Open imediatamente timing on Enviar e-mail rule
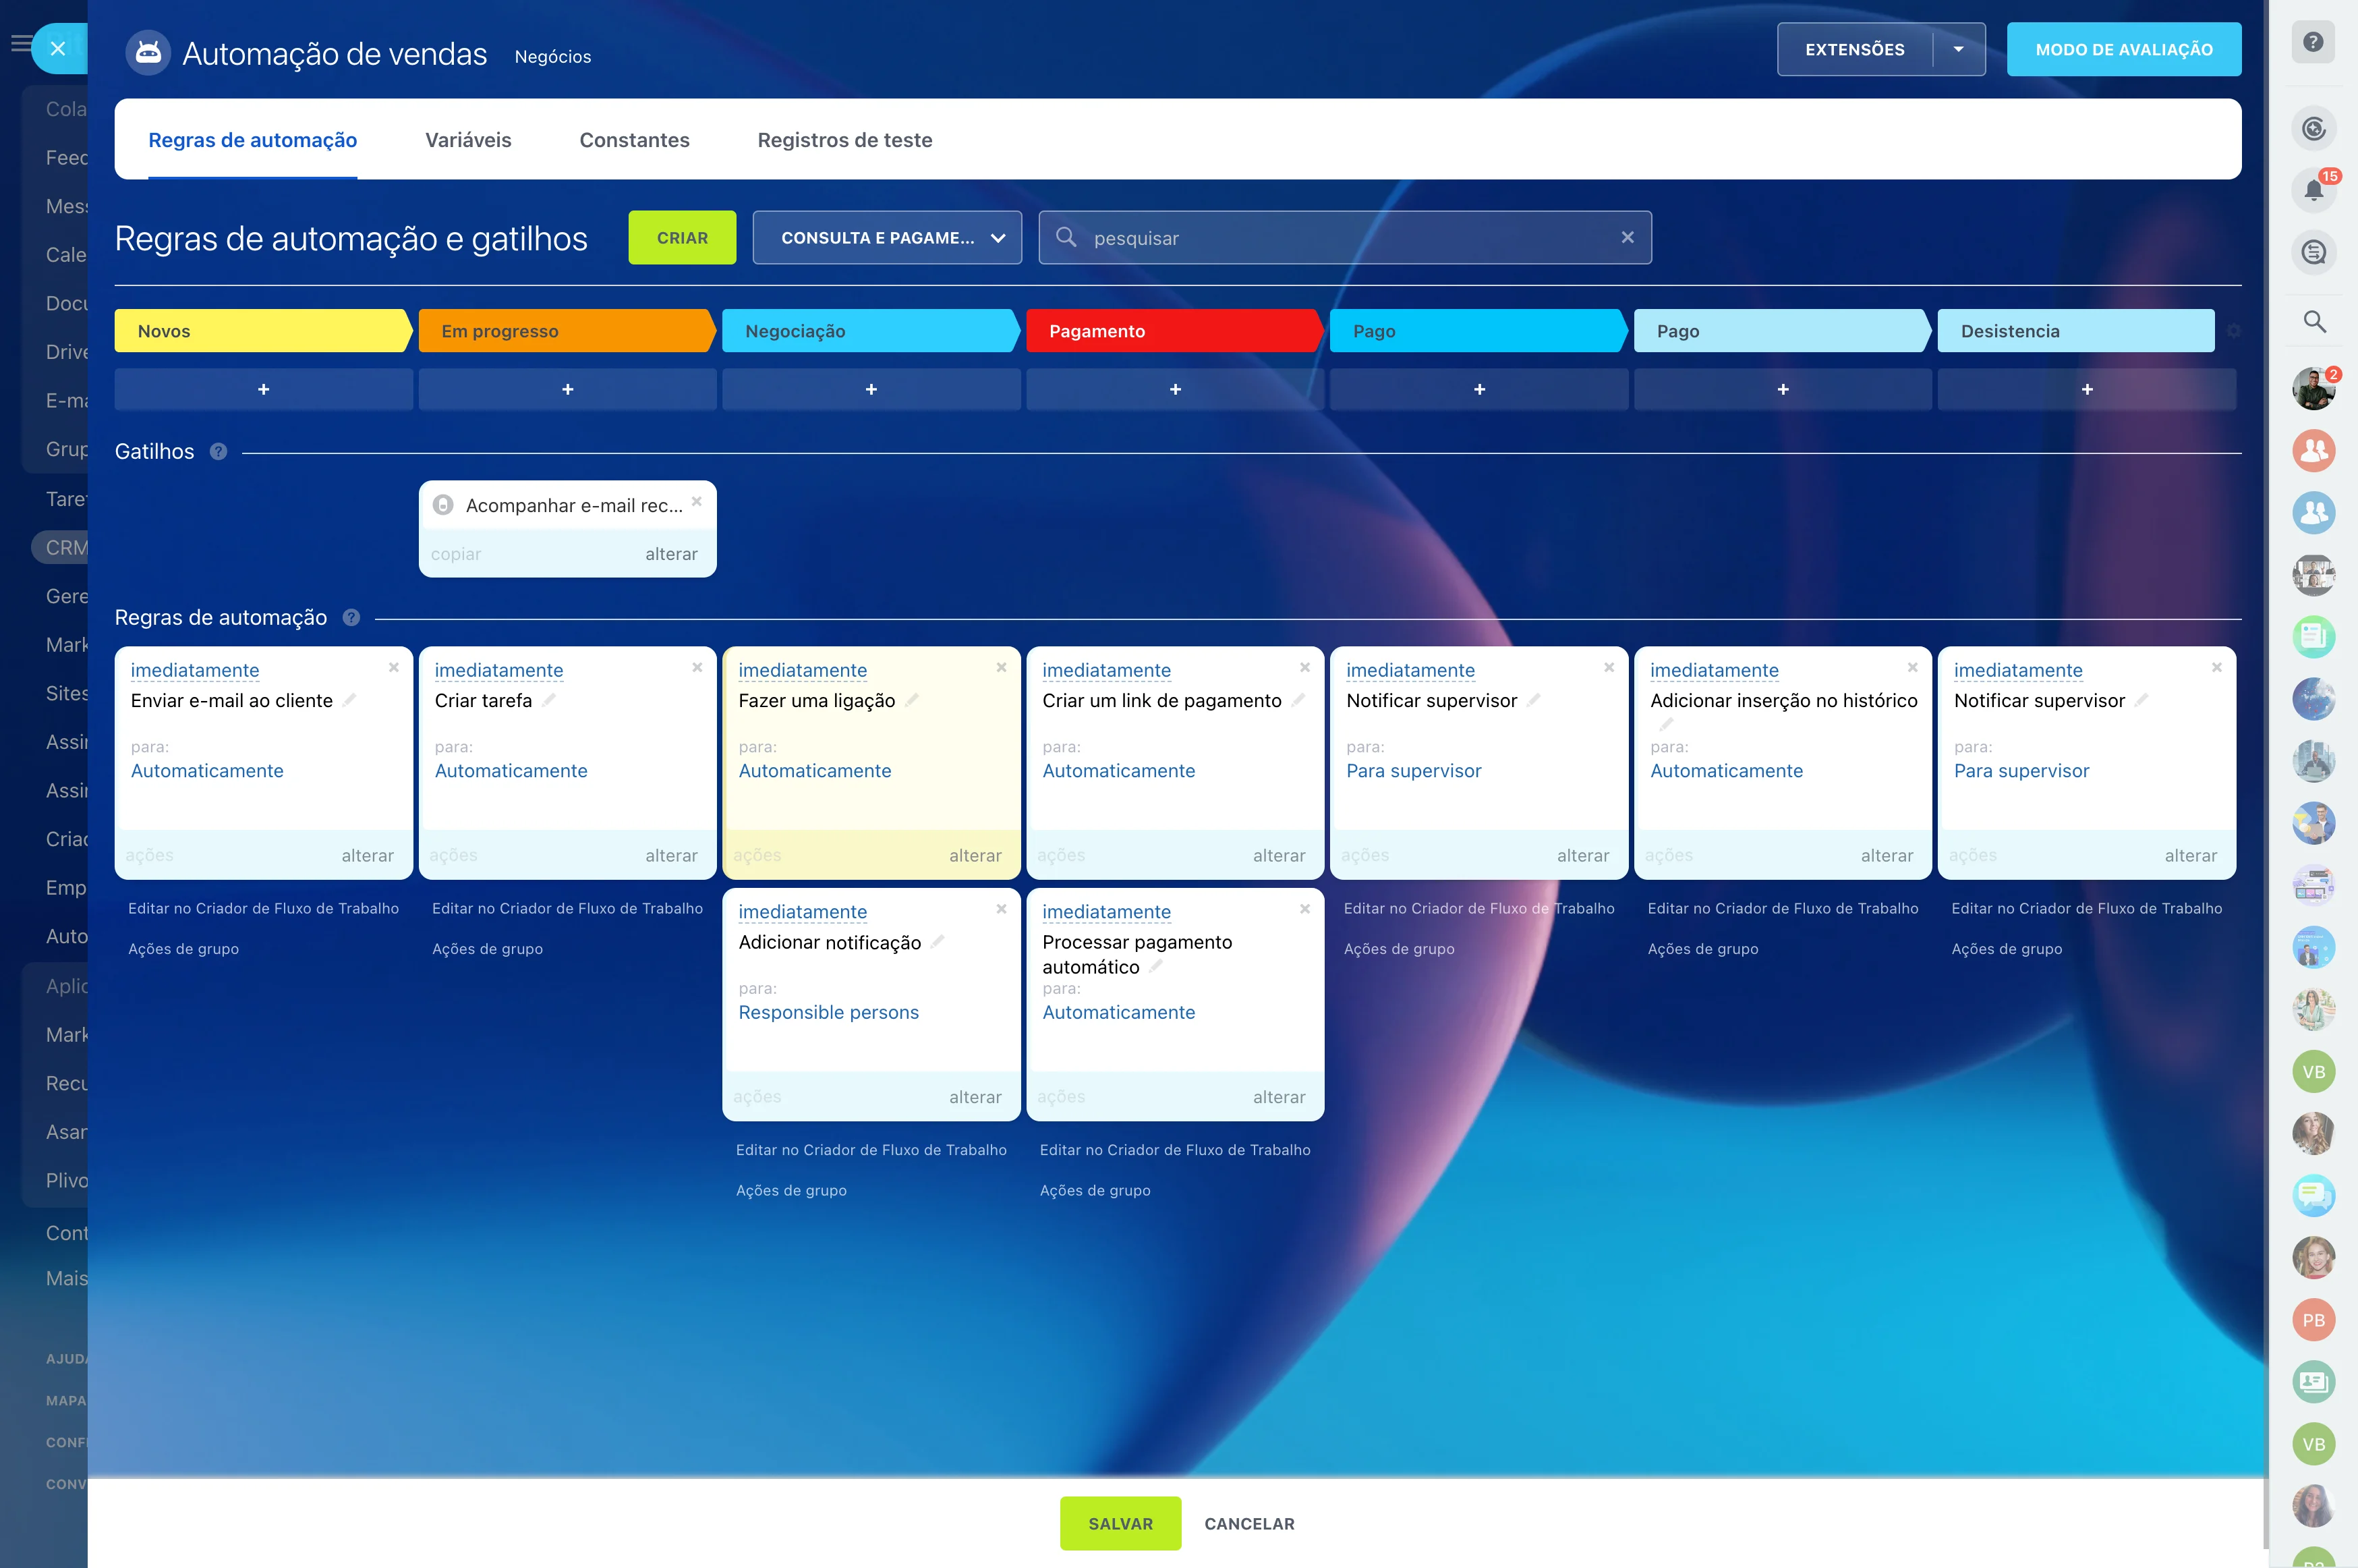Viewport: 2358px width, 1568px height. 195,671
